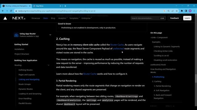Click the Google icon in address bar
Screen dimensions: 197x110
(x=164, y=11)
